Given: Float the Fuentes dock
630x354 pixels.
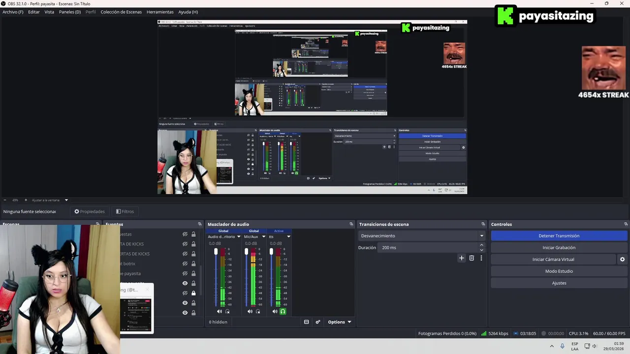Looking at the screenshot, I should 200,224.
